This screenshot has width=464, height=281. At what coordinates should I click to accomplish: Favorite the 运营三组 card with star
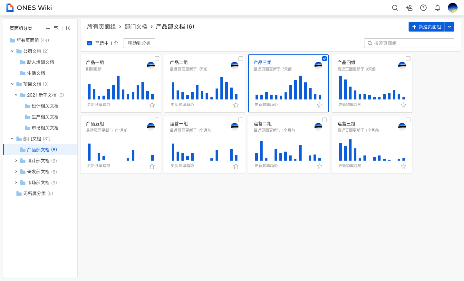click(403, 166)
